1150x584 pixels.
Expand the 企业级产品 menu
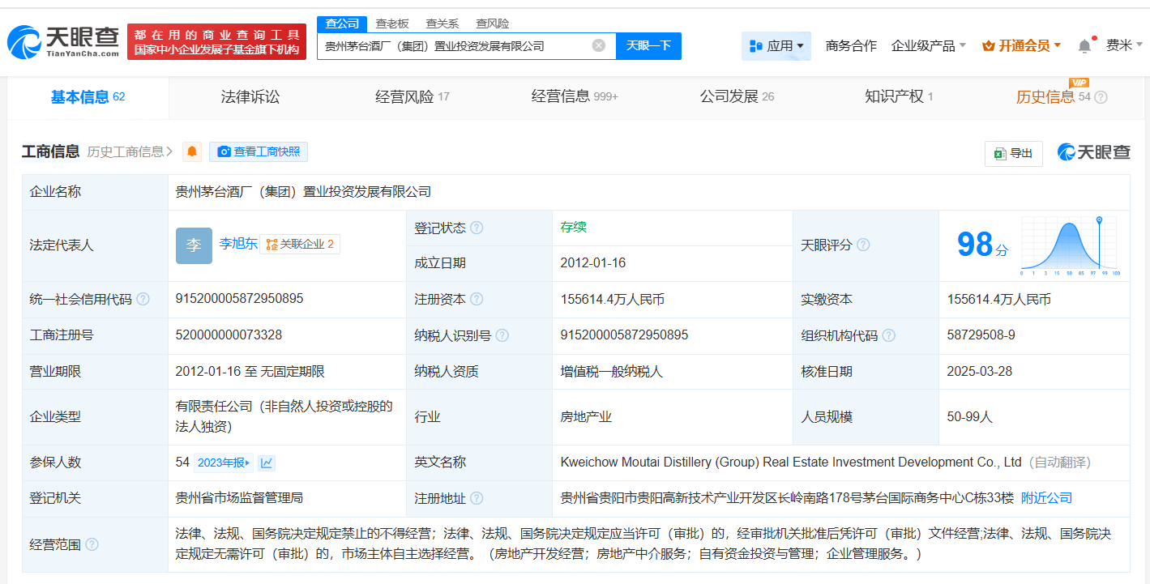tap(929, 46)
